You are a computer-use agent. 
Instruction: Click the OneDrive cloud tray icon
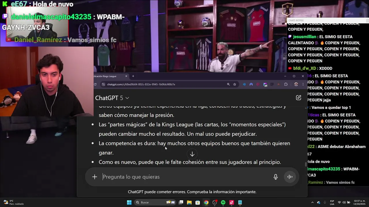pos(319,202)
